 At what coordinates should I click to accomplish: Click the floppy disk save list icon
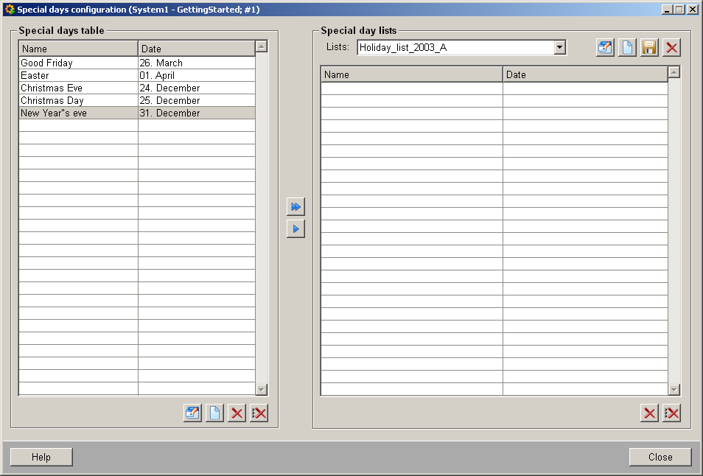649,48
